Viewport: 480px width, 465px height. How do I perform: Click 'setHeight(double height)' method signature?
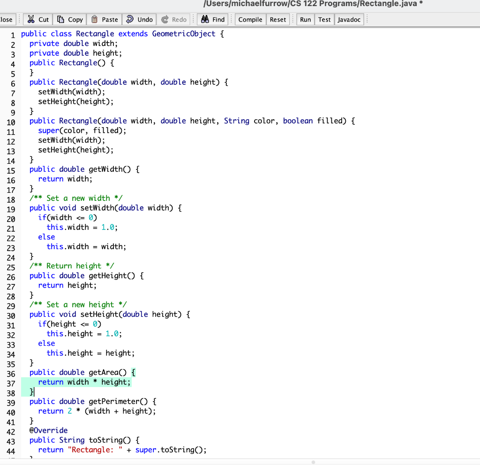(x=131, y=314)
